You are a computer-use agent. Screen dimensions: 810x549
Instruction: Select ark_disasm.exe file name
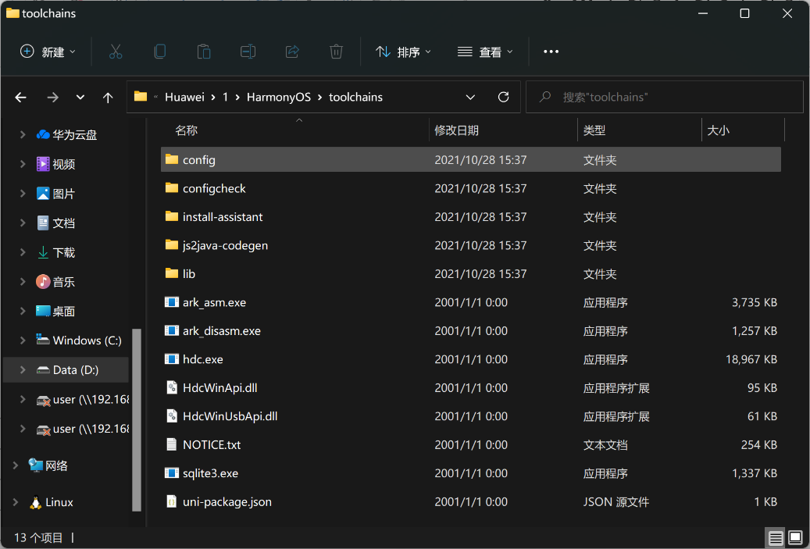[x=222, y=330]
